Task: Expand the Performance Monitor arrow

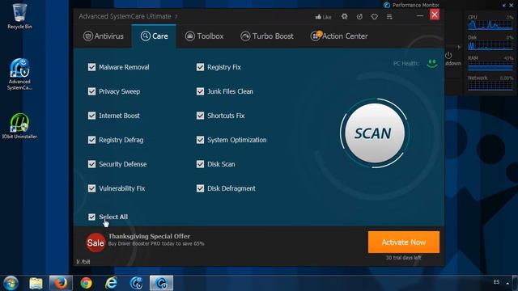Action: pos(459,47)
